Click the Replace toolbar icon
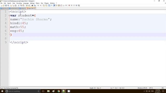Screen dimensions: 166x93 click(35, 5)
